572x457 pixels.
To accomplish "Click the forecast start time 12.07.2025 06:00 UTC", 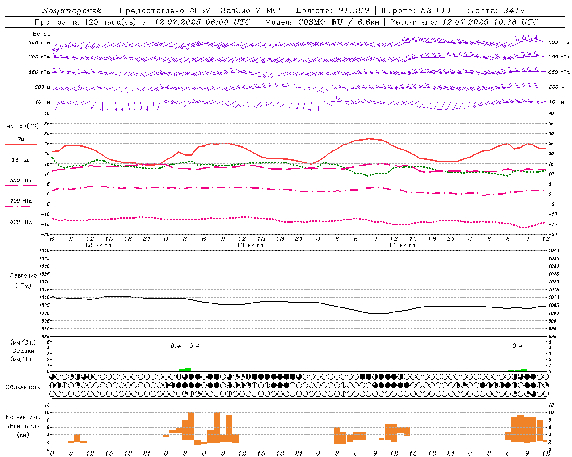I will coord(202,22).
